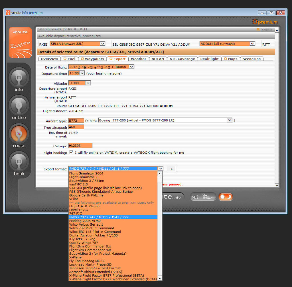Choose Flight1 ATR 72-500 format
Viewport: 292px width, 287px height.
point(113,206)
